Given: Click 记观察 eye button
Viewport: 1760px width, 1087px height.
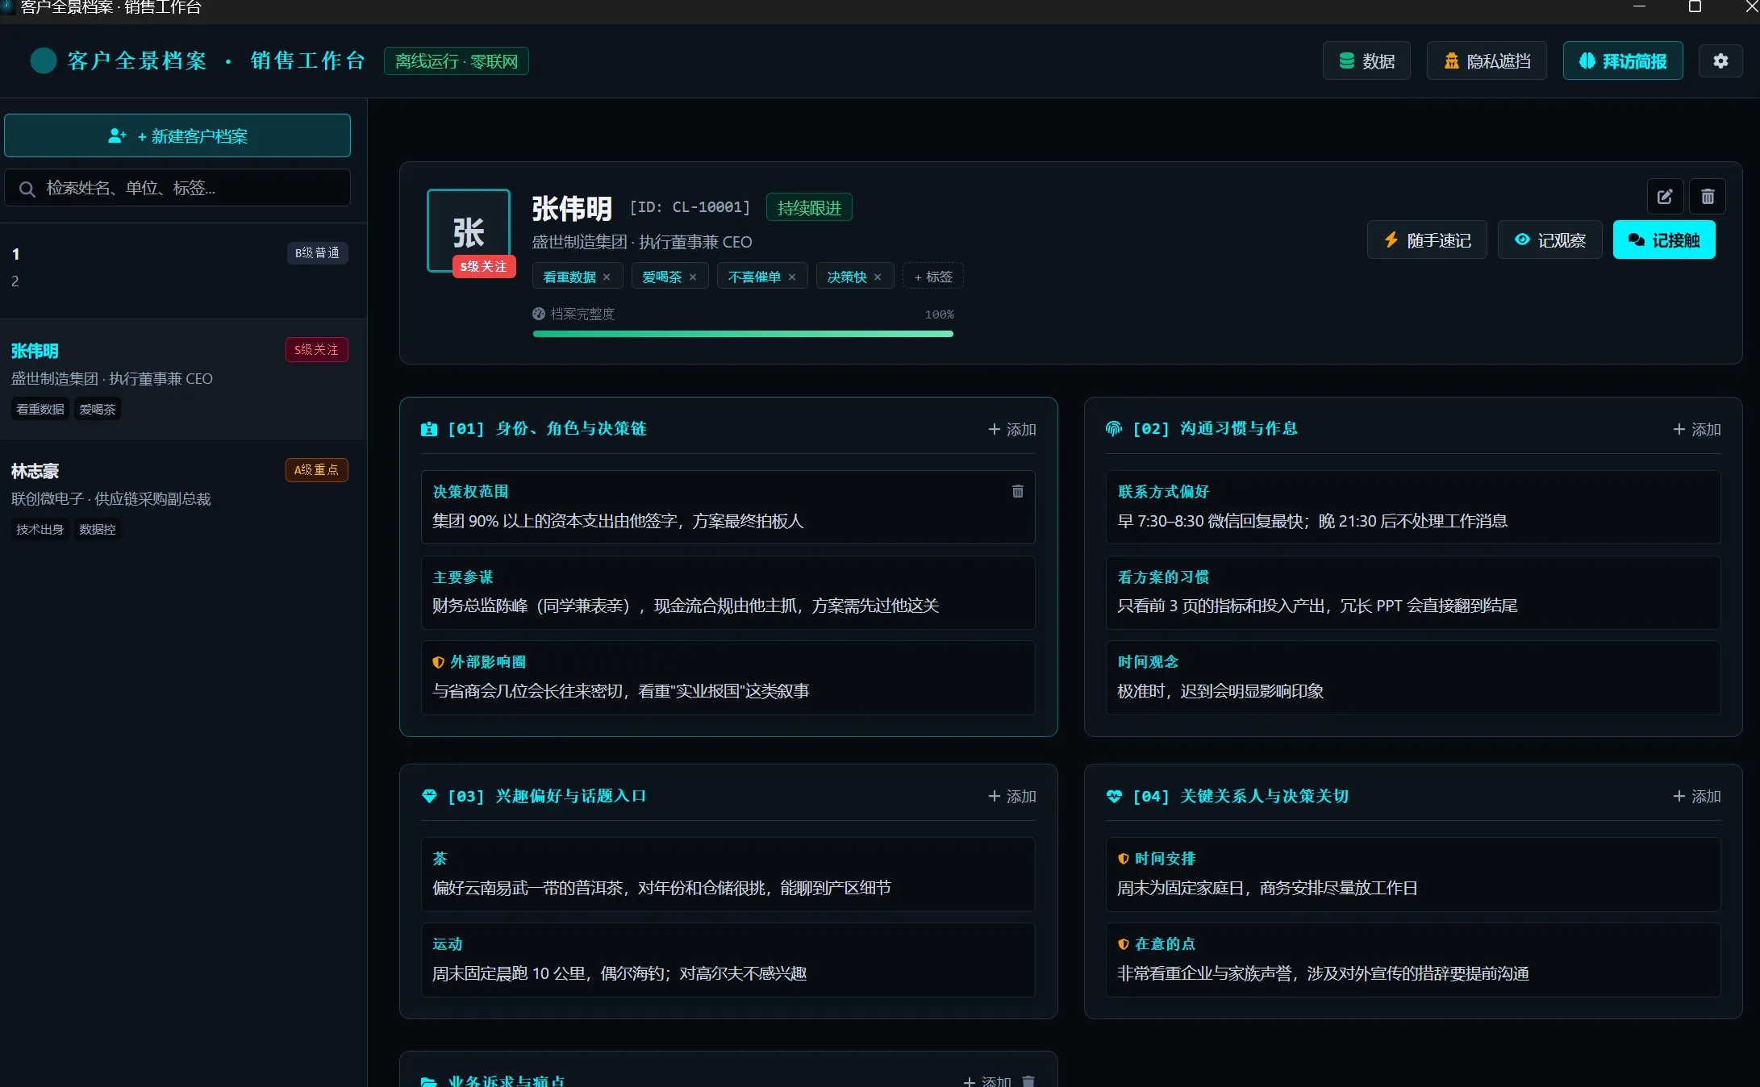Looking at the screenshot, I should [1549, 239].
